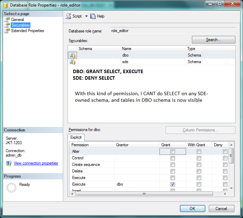Click the OK button
Screen dimensions: 243x218
pyautogui.click(x=193, y=209)
